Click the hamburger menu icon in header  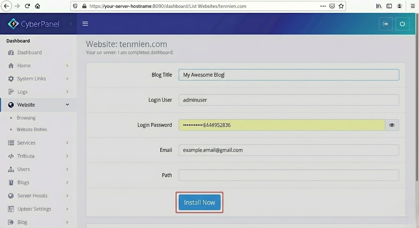pyautogui.click(x=85, y=24)
